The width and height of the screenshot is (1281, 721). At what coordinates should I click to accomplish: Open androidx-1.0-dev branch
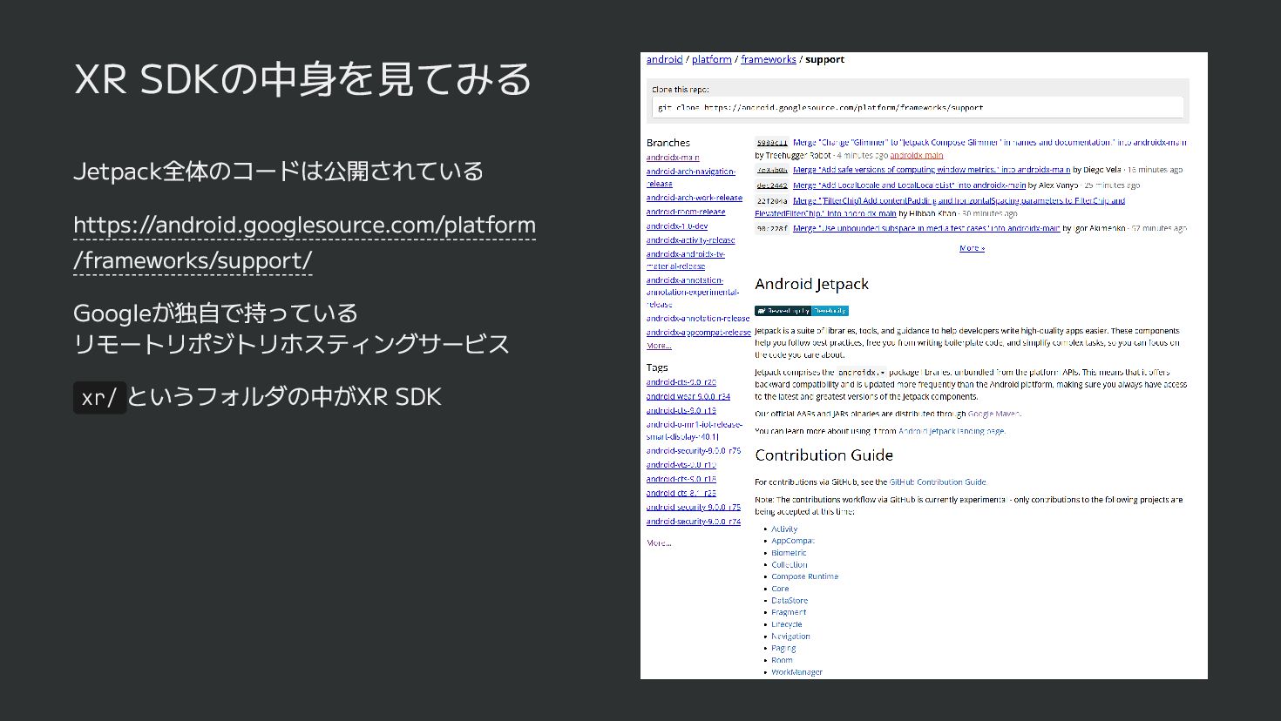pyautogui.click(x=676, y=226)
